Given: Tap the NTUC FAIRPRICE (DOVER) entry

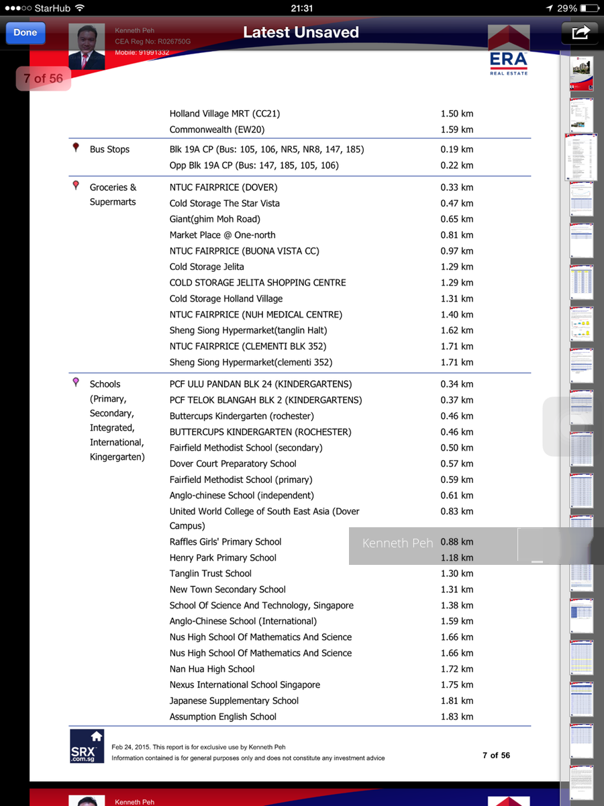Looking at the screenshot, I should [x=223, y=187].
